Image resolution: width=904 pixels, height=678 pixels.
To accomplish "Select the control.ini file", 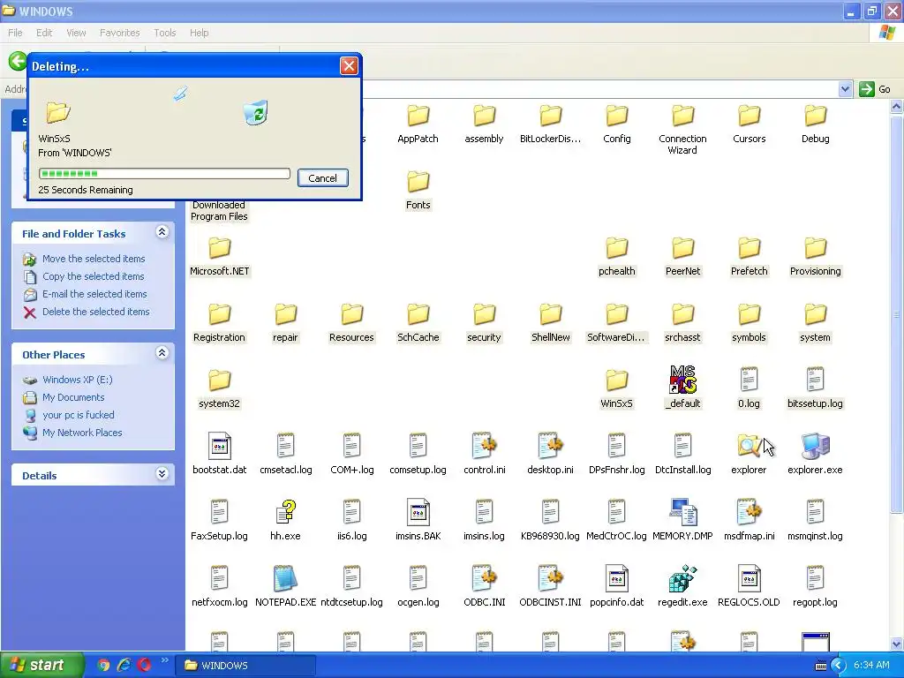I will pyautogui.click(x=485, y=455).
